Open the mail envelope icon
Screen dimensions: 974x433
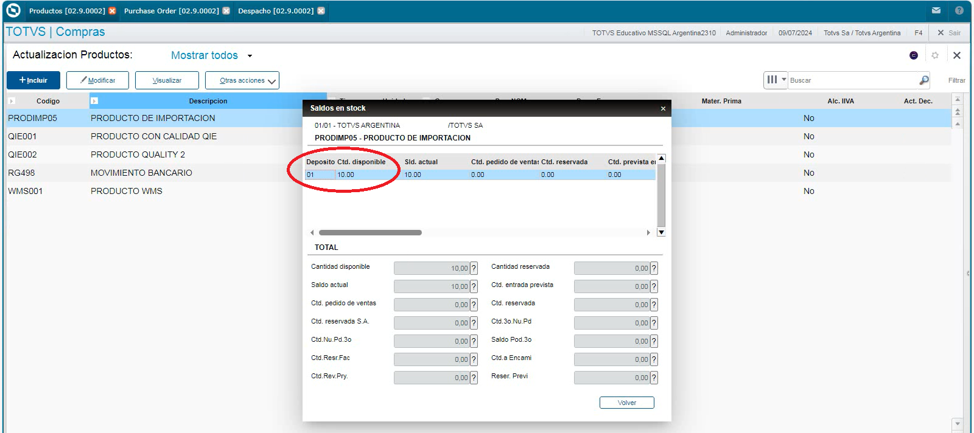click(936, 10)
